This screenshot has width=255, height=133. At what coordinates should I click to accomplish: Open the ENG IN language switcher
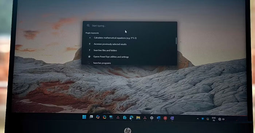tap(214, 119)
